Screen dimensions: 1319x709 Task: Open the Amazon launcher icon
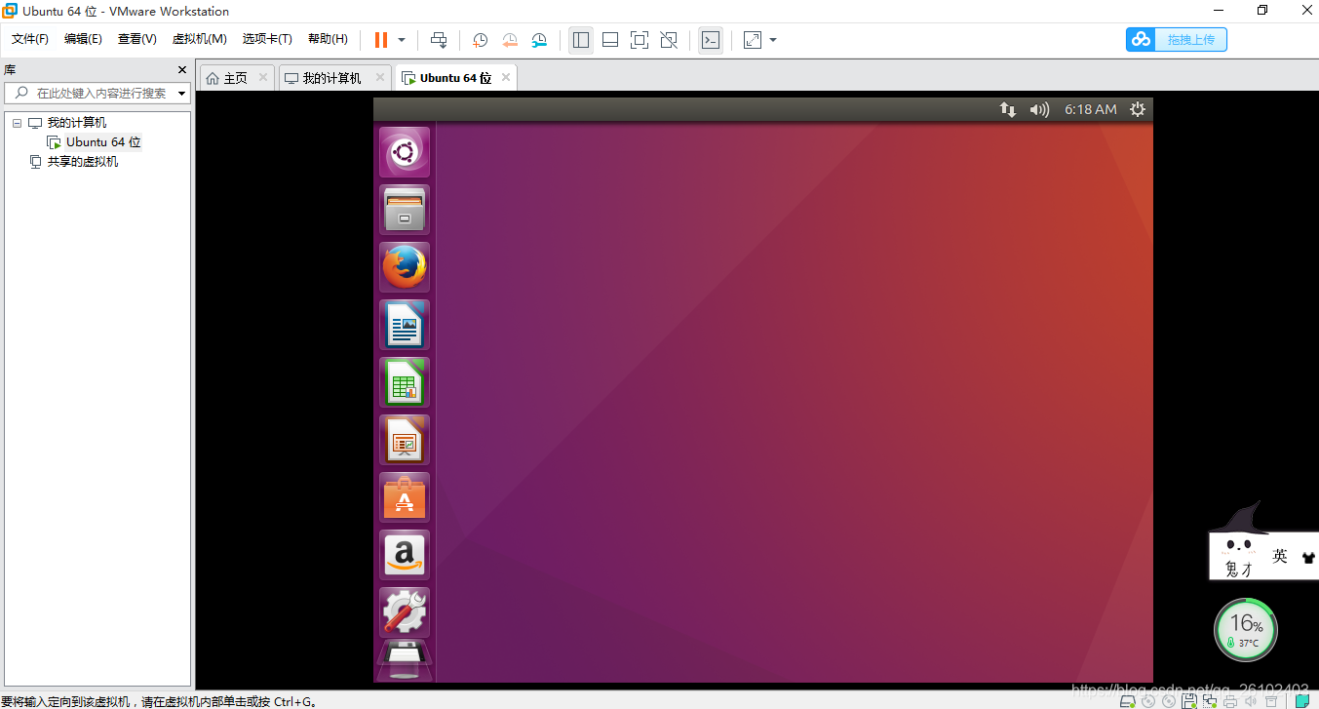click(x=404, y=555)
